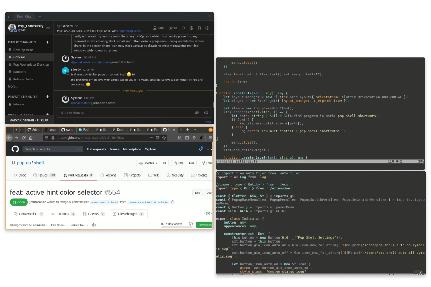Go forward in Firefox history
This screenshot has height=287, width=431.
[16, 138]
